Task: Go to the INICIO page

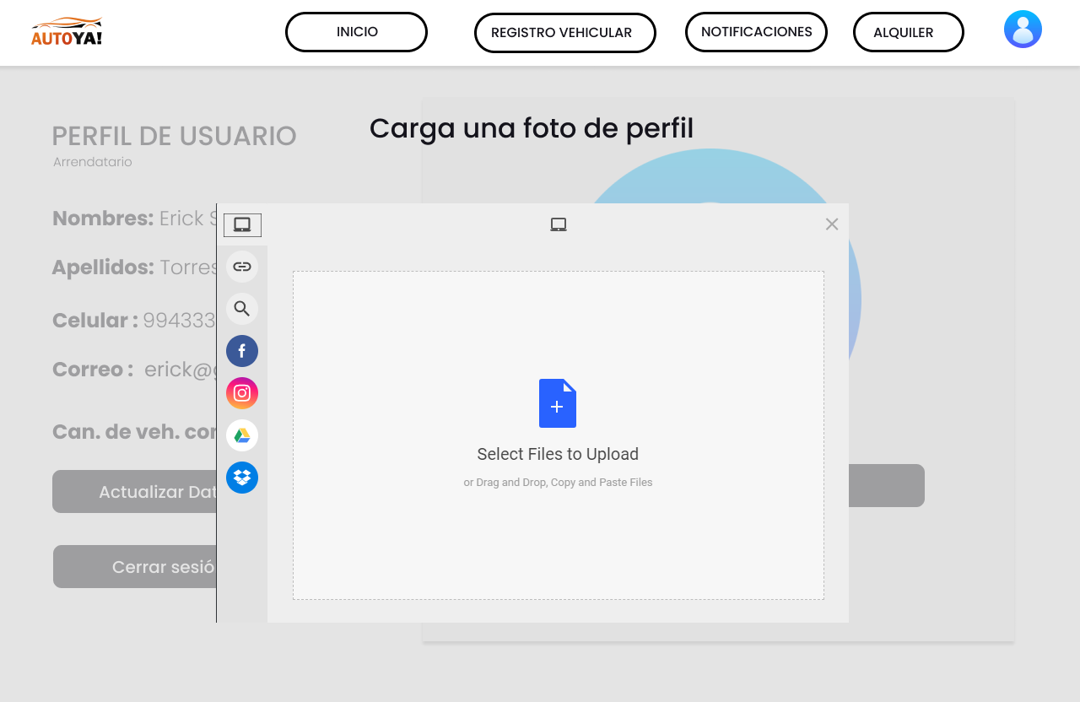Action: tap(356, 32)
